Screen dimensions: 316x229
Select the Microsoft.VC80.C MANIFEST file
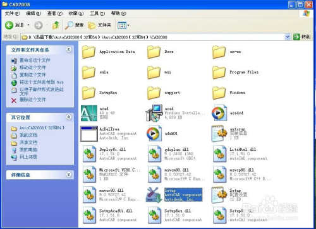click(x=111, y=174)
